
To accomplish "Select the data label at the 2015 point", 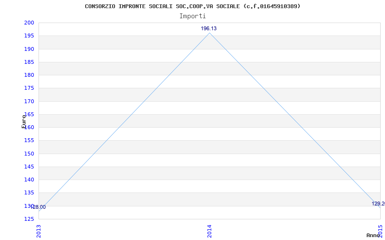I will 378,204.
